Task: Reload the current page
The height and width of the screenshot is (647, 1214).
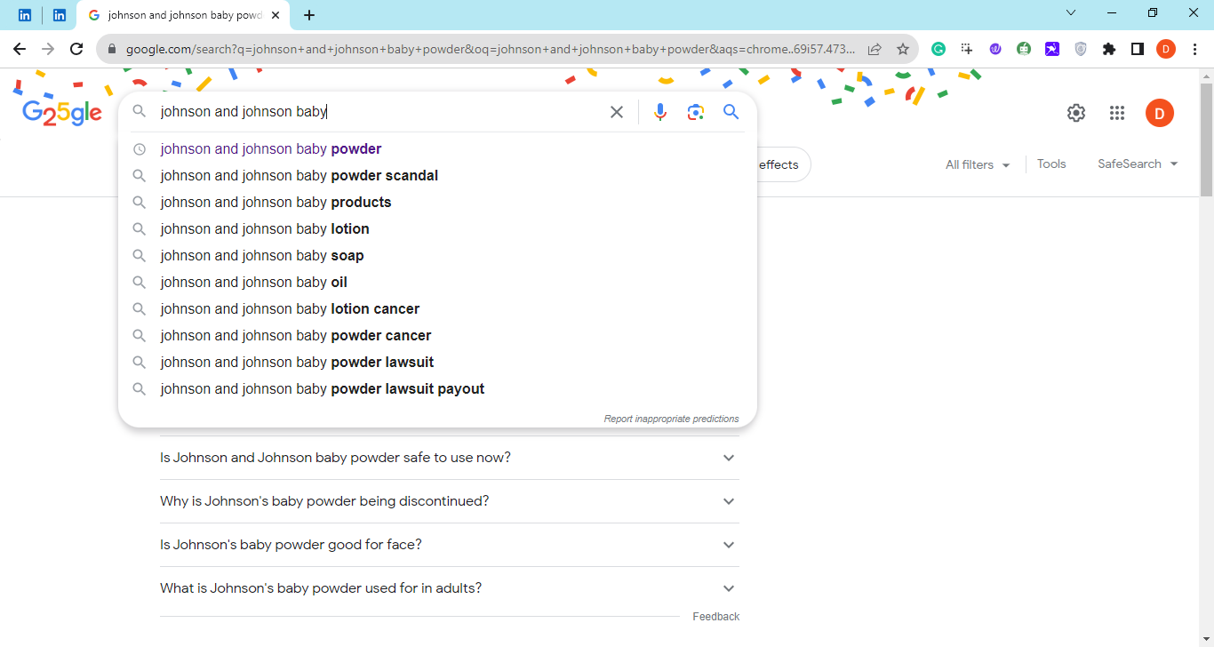Action: click(x=76, y=49)
